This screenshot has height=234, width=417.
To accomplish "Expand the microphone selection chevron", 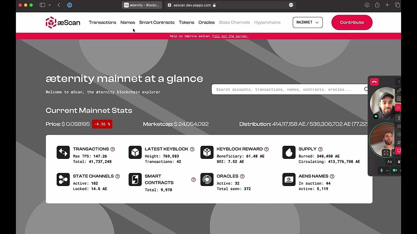I will click(x=387, y=171).
